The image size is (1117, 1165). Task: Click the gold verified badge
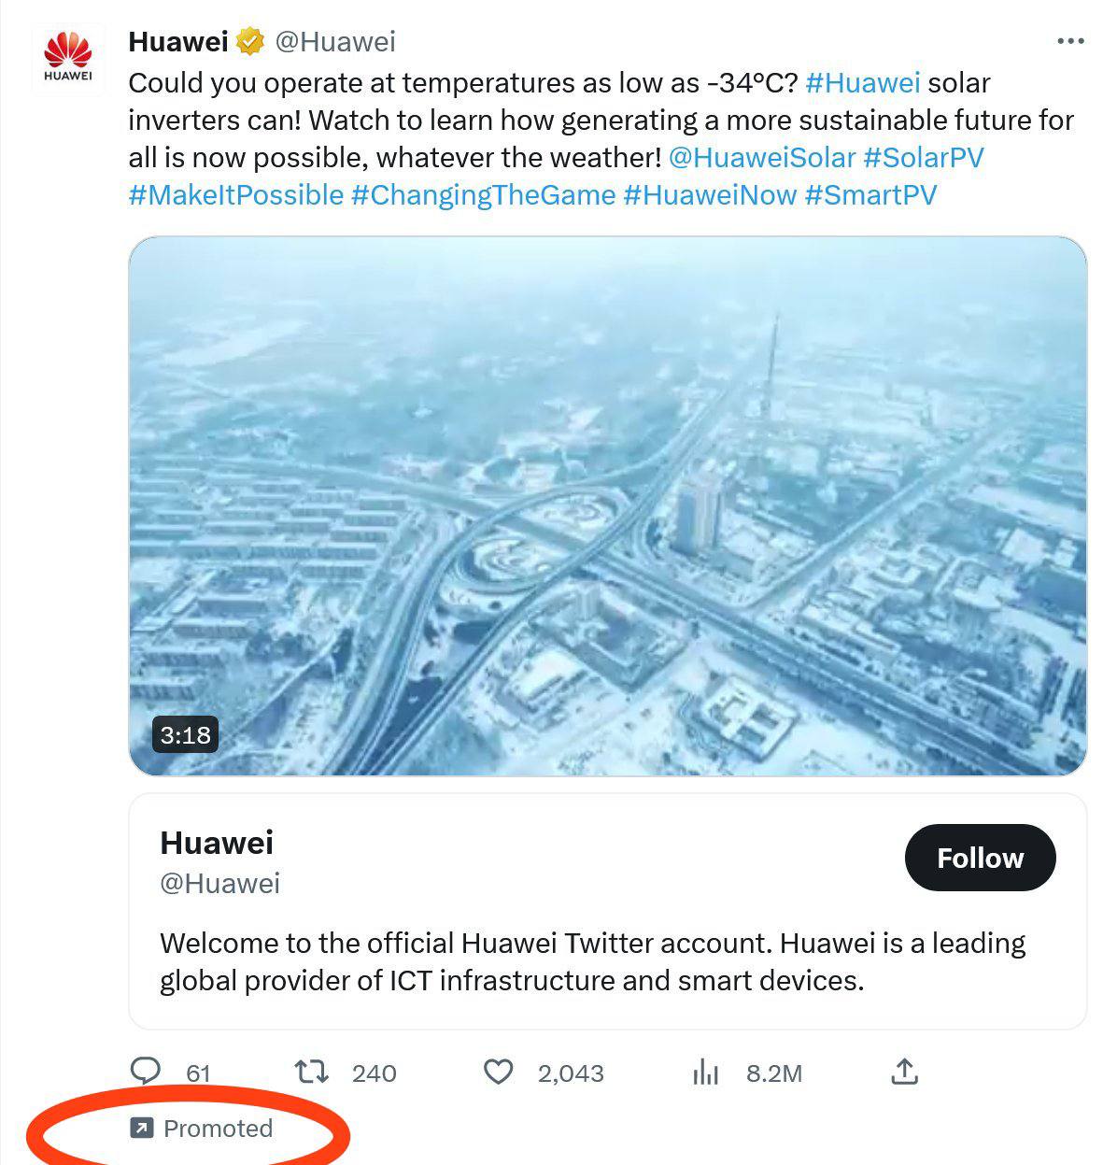[248, 42]
